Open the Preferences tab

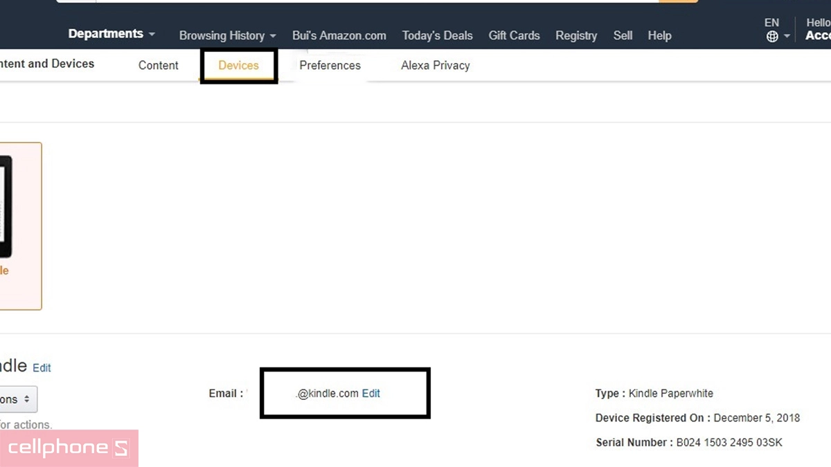pos(330,65)
